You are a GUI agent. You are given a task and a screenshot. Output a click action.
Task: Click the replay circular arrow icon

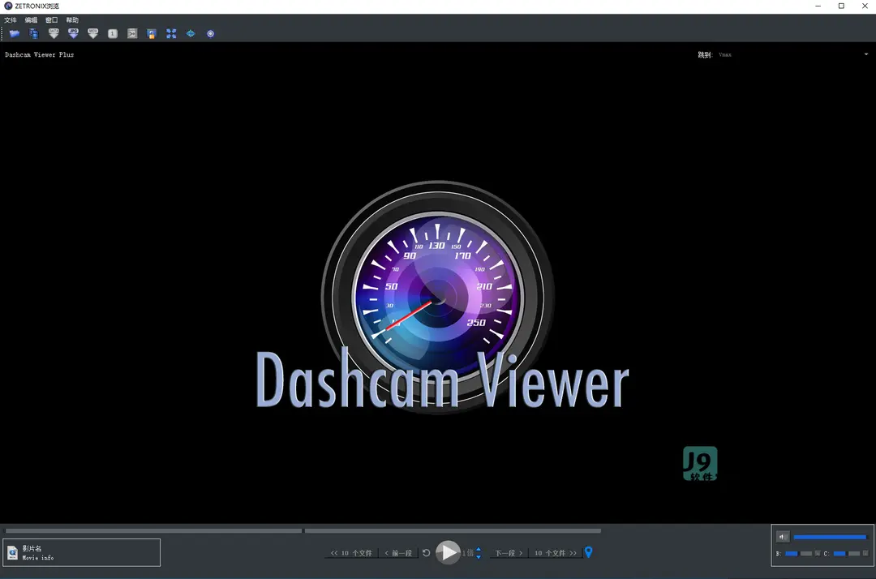tap(427, 553)
